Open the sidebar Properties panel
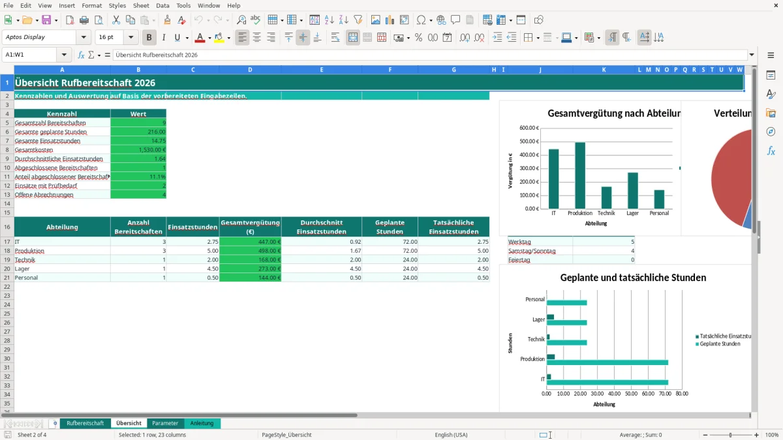This screenshot has height=440, width=783. point(771,76)
